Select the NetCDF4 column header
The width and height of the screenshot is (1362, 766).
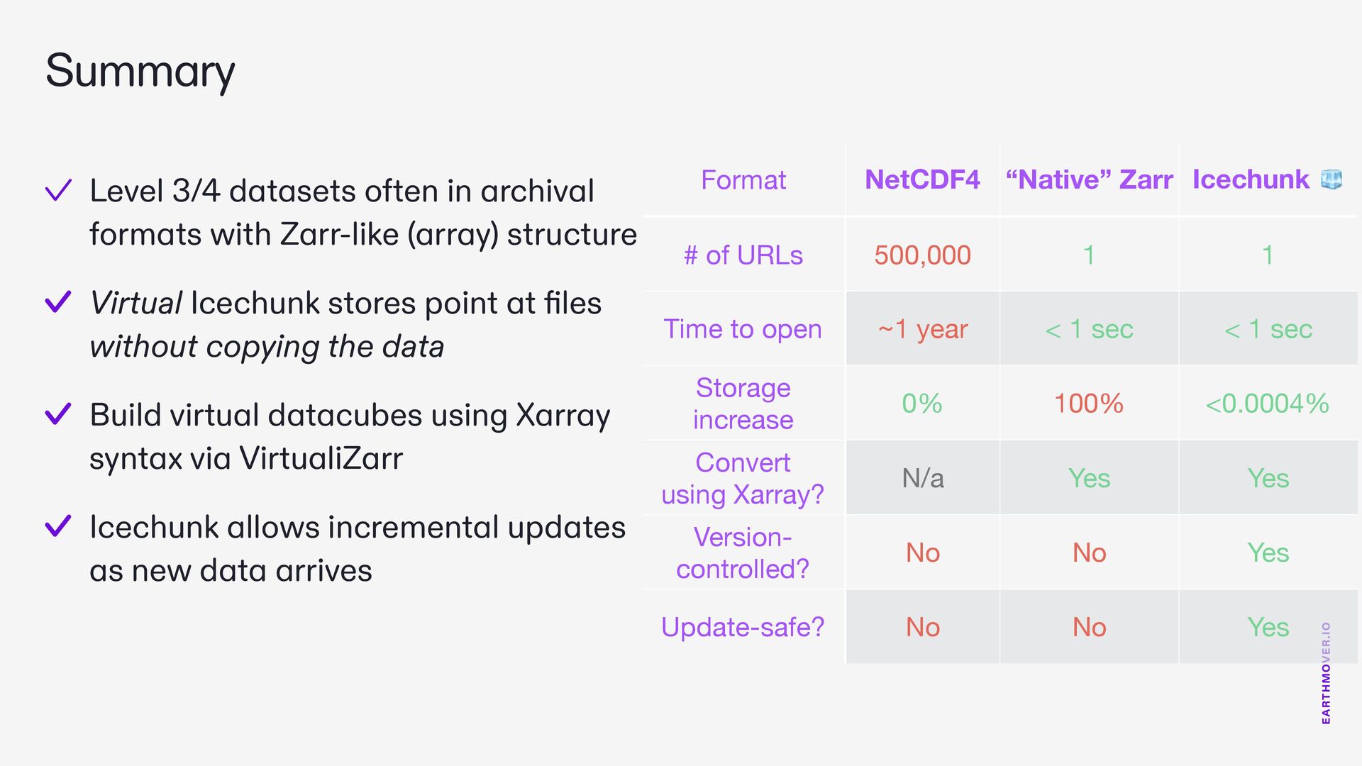922,179
